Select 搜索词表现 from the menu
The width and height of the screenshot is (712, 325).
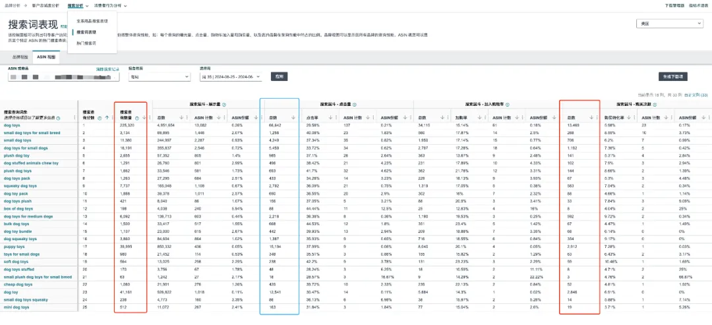(86, 32)
